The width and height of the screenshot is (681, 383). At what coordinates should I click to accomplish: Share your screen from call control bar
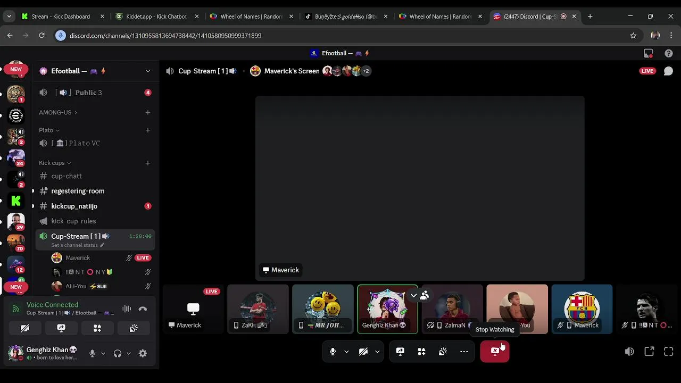click(400, 352)
